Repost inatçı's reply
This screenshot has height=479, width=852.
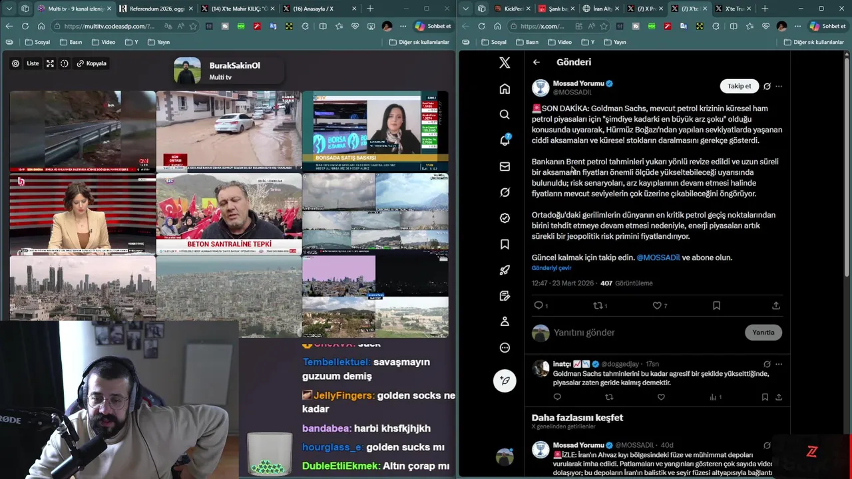(609, 397)
